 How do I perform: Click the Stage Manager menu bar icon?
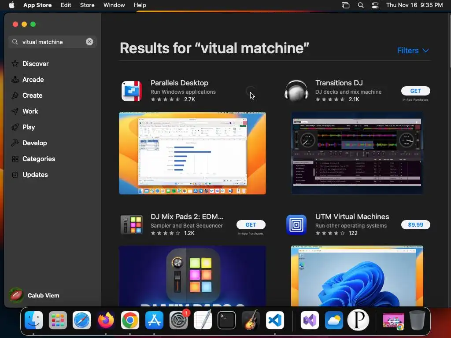click(x=345, y=5)
